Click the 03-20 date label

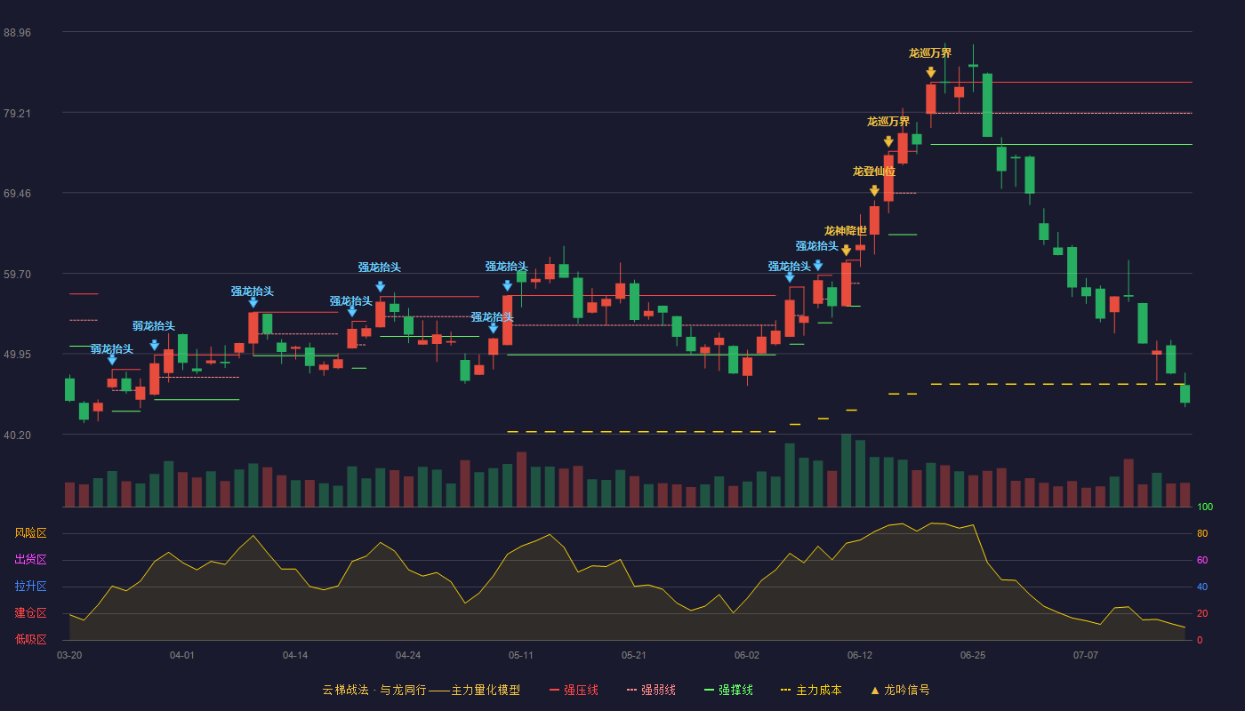click(x=69, y=655)
